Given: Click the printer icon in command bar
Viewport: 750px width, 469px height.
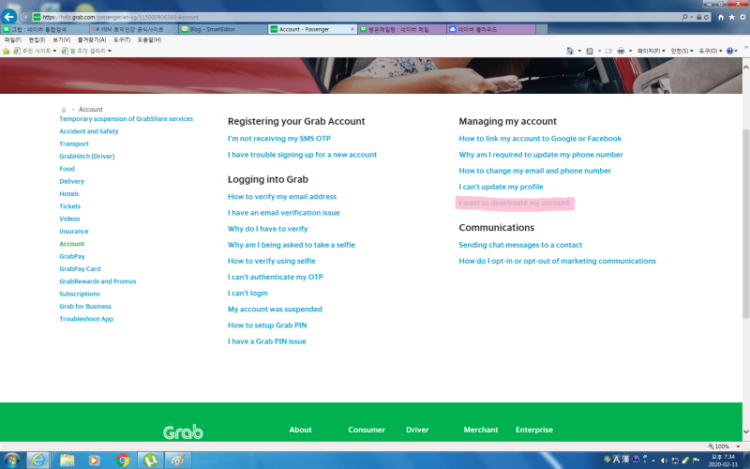Looking at the screenshot, I should (x=621, y=51).
